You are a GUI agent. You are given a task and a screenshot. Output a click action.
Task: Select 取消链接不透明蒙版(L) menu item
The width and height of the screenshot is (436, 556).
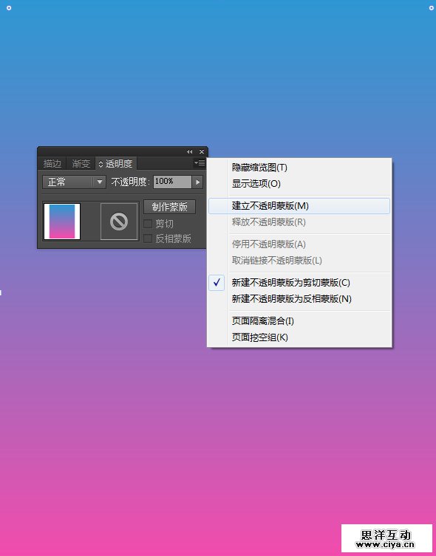(x=299, y=261)
